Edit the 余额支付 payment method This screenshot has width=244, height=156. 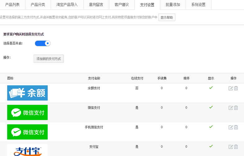pyautogui.click(x=231, y=88)
